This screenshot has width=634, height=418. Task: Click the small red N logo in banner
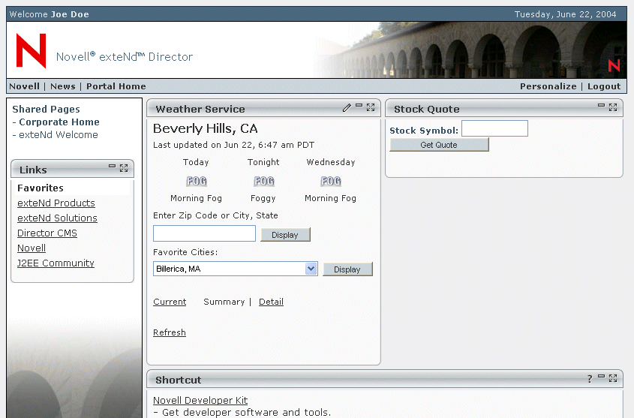[x=614, y=65]
